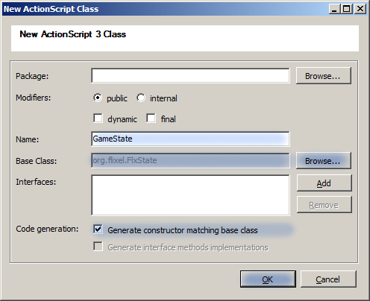Click the Remove interface button
The image size is (370, 301).
[324, 205]
